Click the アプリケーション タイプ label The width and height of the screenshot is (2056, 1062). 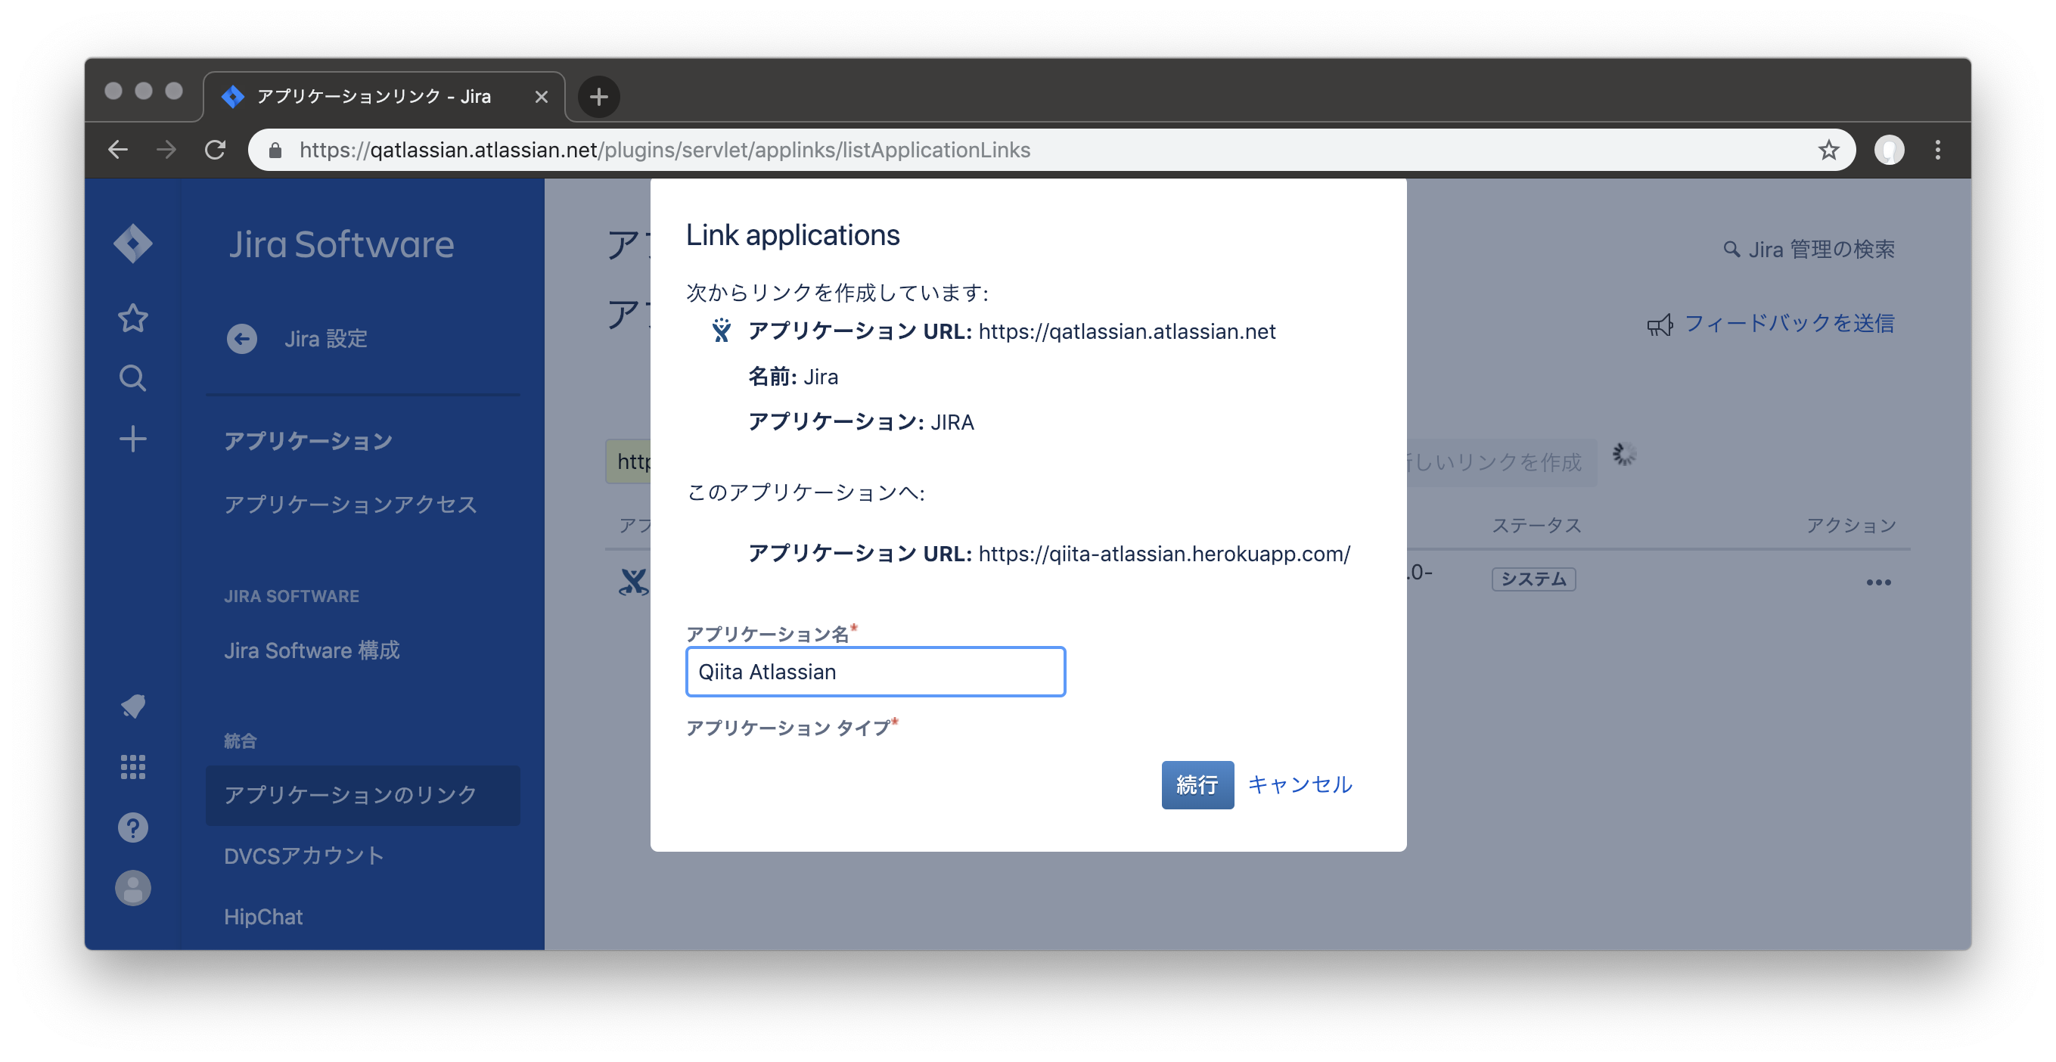pos(787,727)
